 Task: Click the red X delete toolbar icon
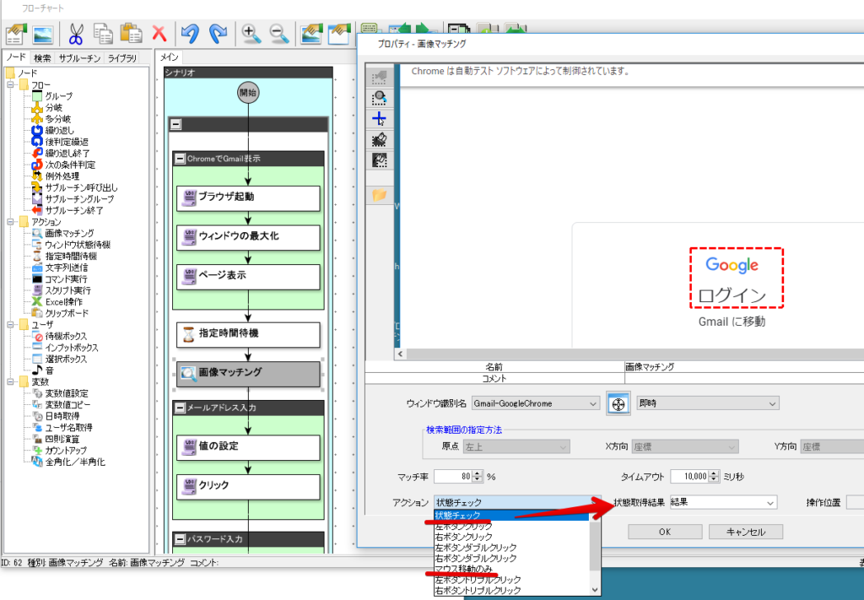(x=159, y=34)
